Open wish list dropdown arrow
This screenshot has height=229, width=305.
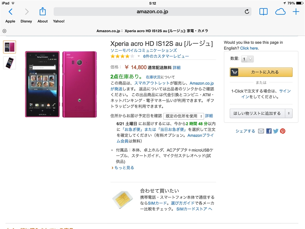click(x=289, y=113)
